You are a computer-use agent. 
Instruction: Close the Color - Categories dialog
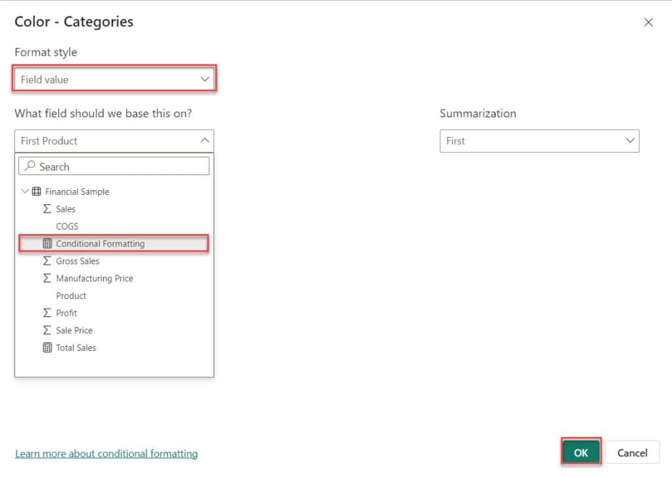point(648,22)
